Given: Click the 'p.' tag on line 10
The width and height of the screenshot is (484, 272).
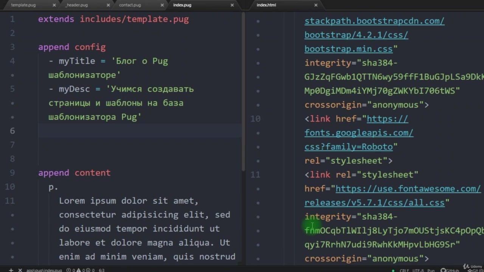Looking at the screenshot, I should (x=53, y=187).
